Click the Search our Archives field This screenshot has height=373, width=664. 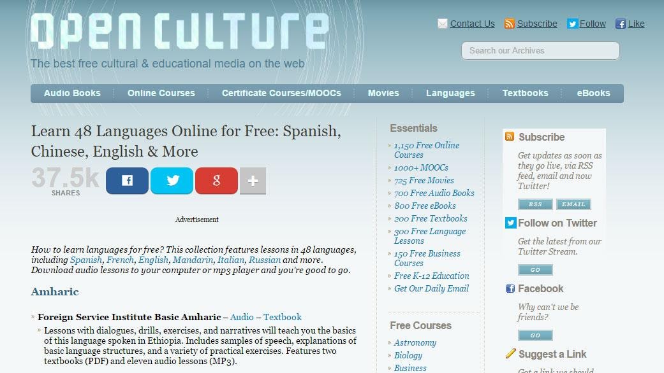[x=540, y=51]
